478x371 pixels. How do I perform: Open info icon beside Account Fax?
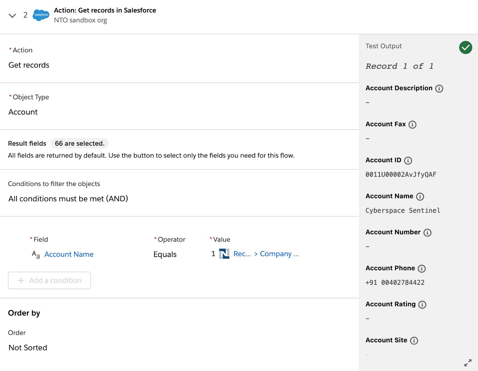pyautogui.click(x=412, y=124)
